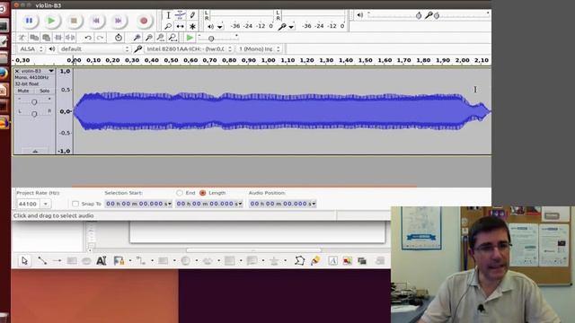Viewport: 575px width, 323px height.
Task: Zoom in on the waveform
Action: click(137, 38)
